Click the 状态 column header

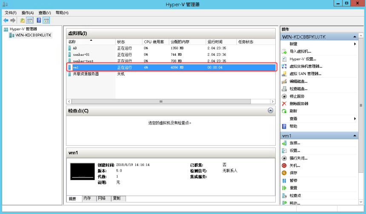pyautogui.click(x=129, y=42)
